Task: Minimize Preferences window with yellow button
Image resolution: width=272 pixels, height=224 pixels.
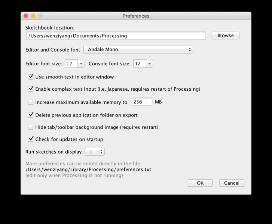Action: (33, 16)
